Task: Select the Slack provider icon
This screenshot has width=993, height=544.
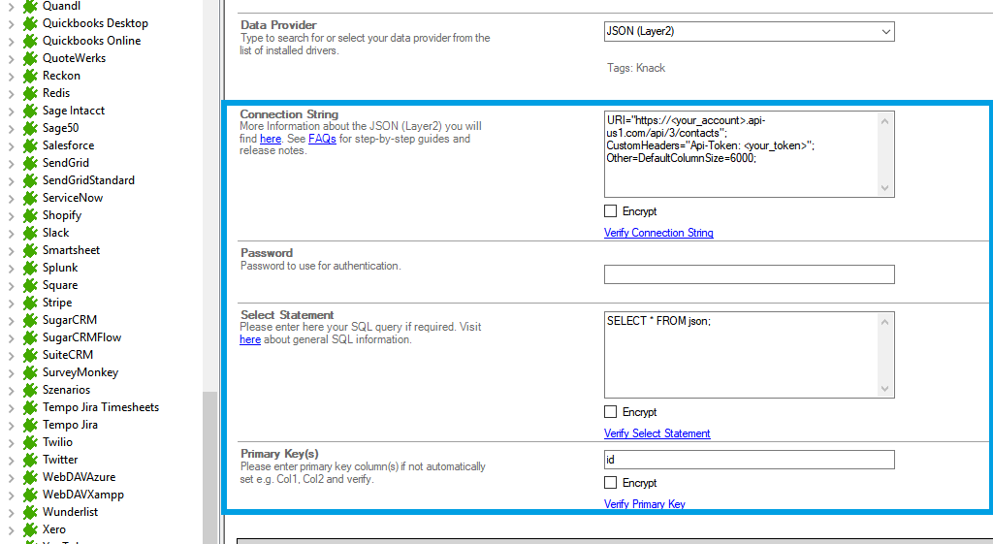Action: 30,233
